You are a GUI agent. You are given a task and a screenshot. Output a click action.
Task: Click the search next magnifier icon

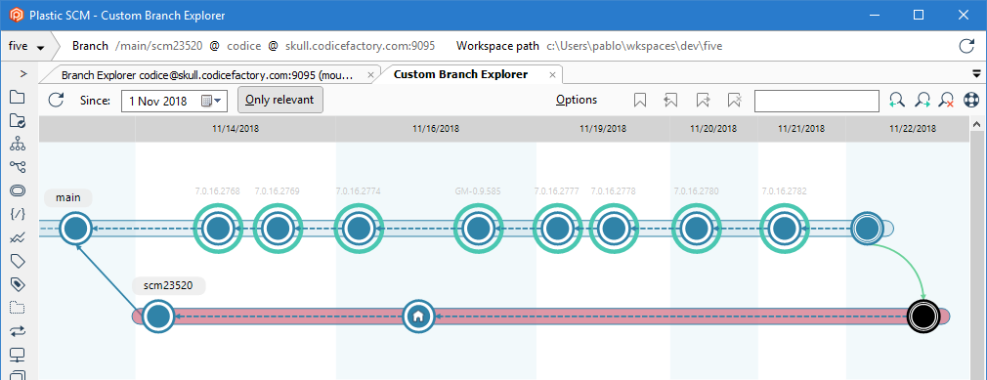[923, 100]
